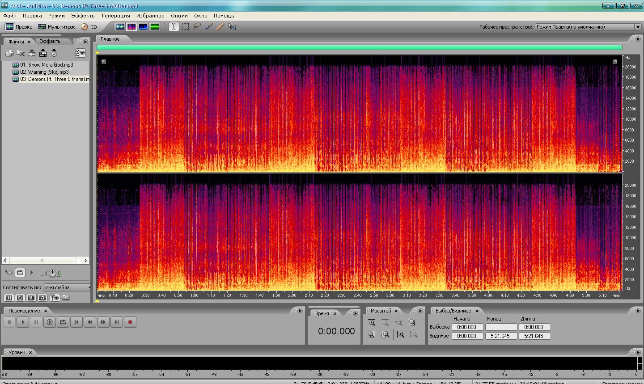Select 01. Show Me a God.mp3
Viewport: 644px width, 384px height.
tap(47, 65)
